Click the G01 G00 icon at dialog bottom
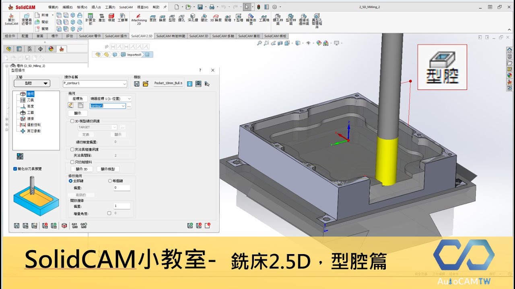This screenshot has width=515, height=289. click(x=74, y=226)
